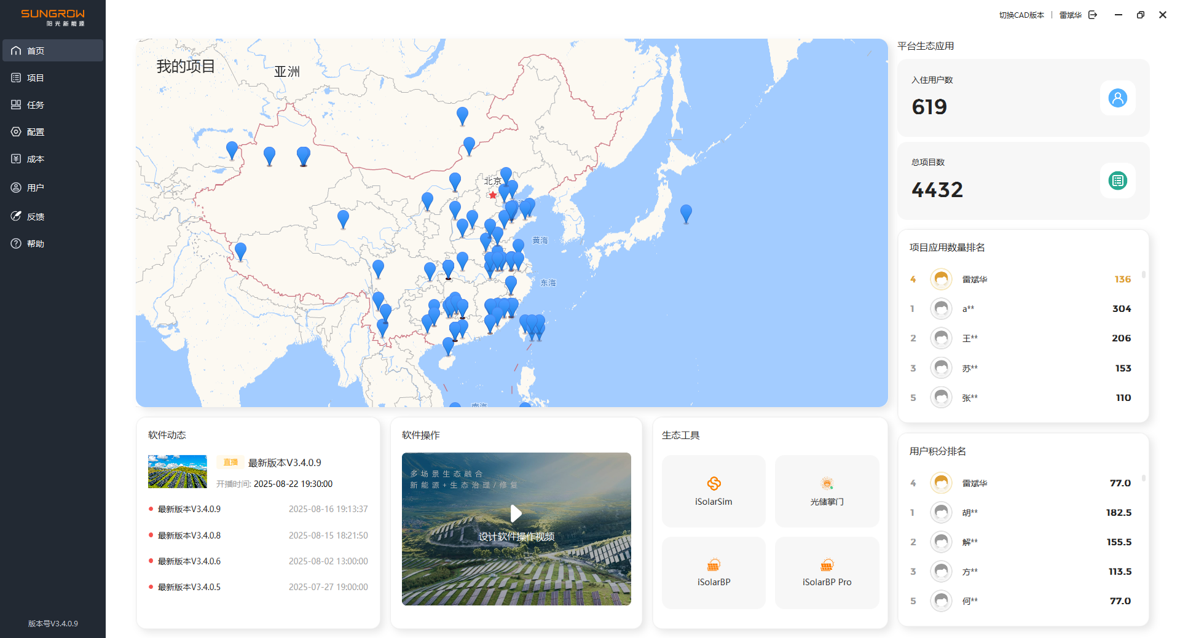
Task: Open the 帮助 help page
Action: pyautogui.click(x=36, y=244)
